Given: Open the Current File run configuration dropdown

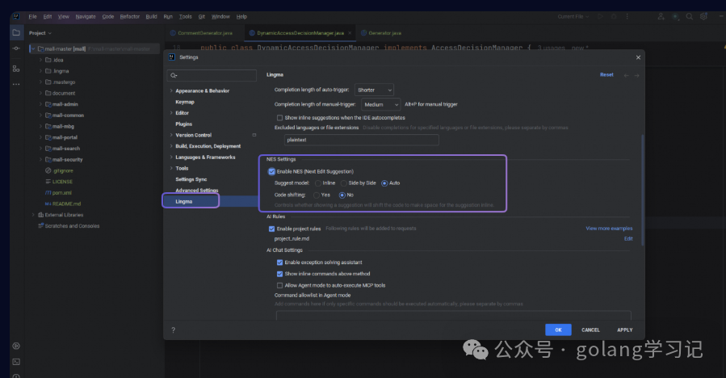Looking at the screenshot, I should point(573,17).
